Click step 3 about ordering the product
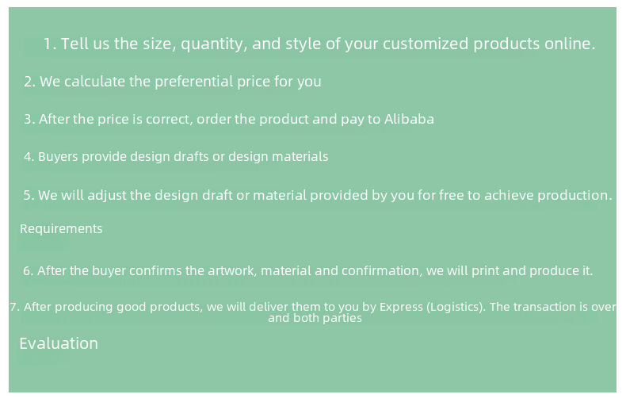Screen dimensions: 626x398 click(228, 120)
